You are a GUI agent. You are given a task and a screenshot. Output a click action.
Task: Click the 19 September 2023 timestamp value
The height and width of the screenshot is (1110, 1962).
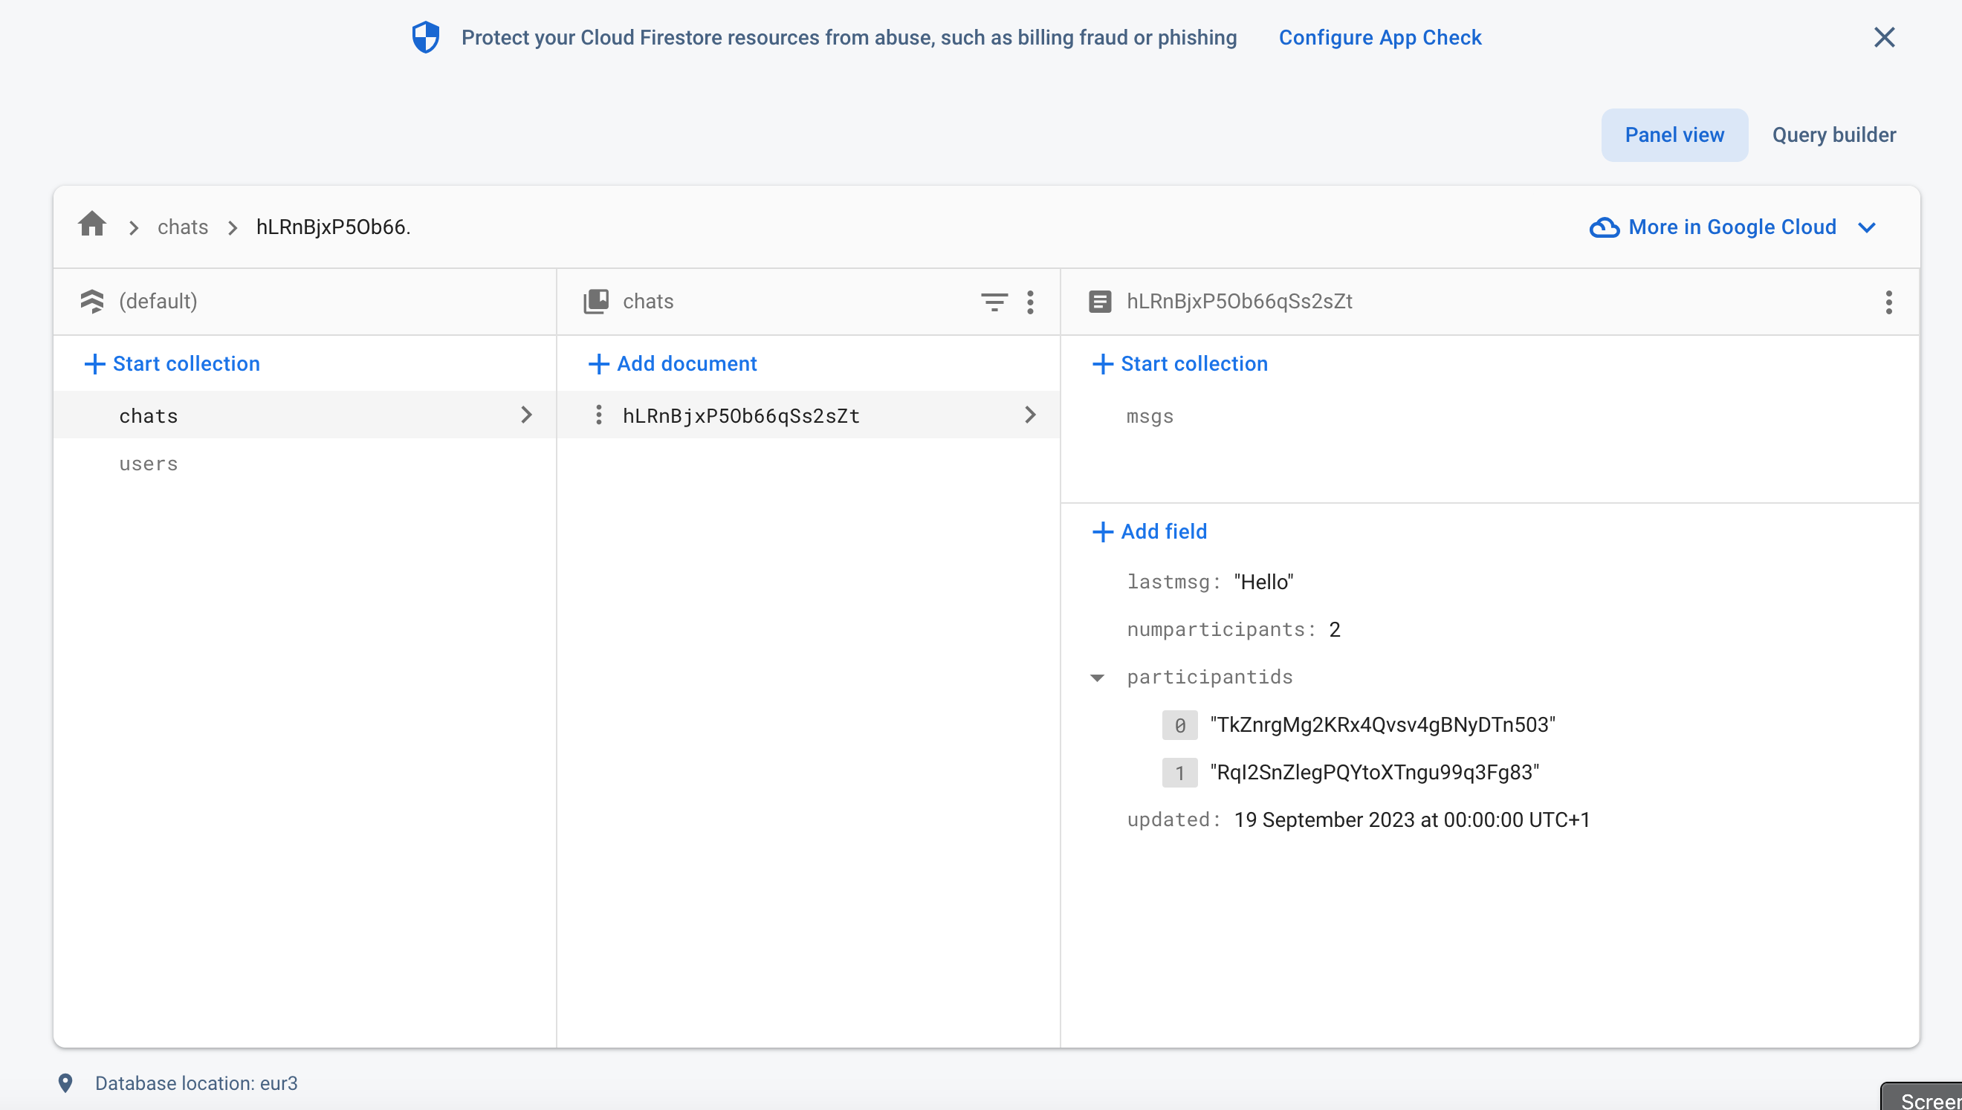pyautogui.click(x=1411, y=819)
